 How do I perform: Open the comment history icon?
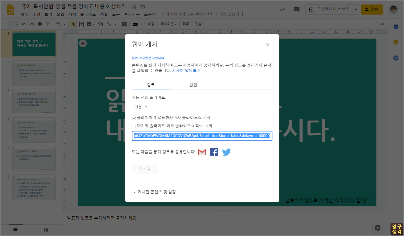tap(296, 10)
